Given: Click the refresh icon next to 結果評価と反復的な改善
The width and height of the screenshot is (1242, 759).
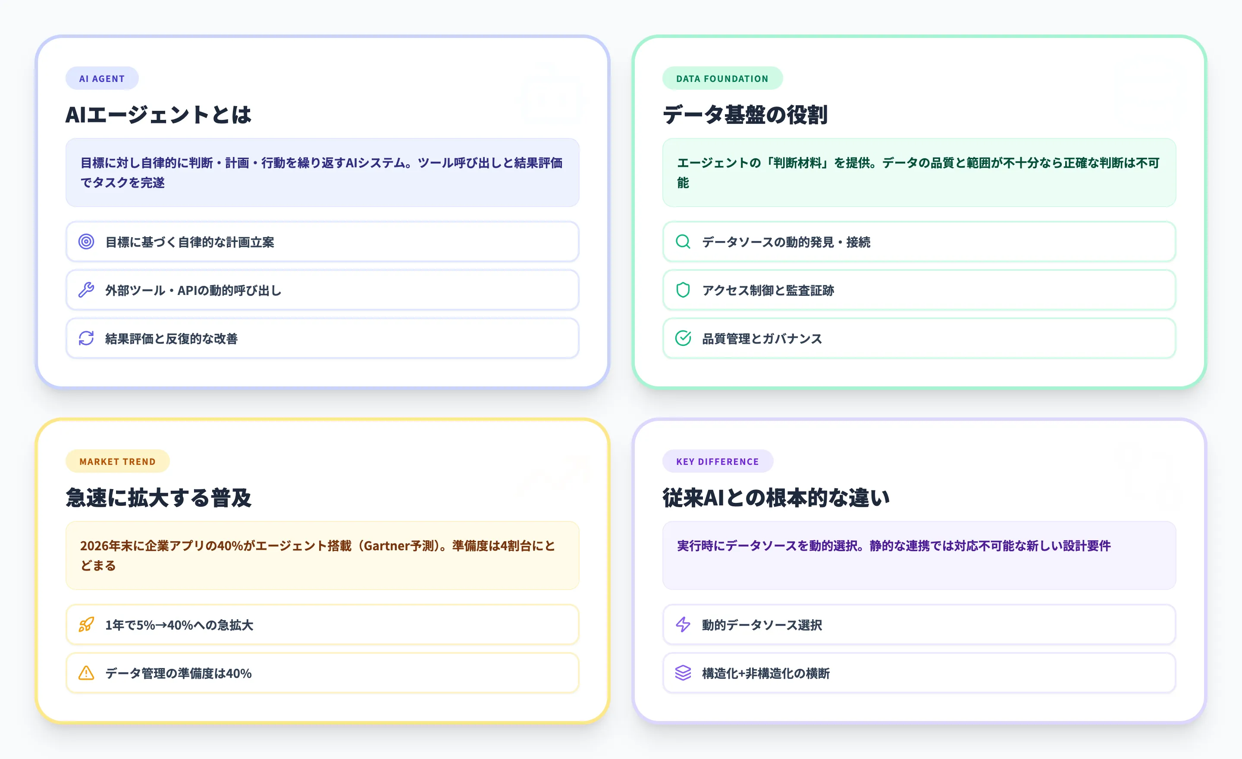Looking at the screenshot, I should coord(86,339).
